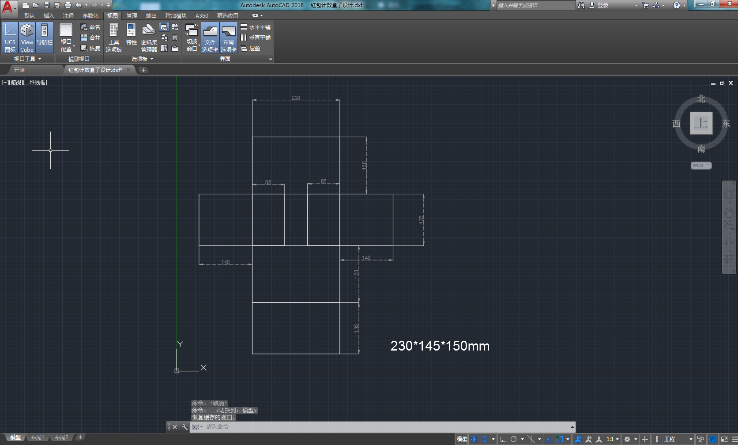Tile windows horizontally (水平平铺)

point(256,27)
